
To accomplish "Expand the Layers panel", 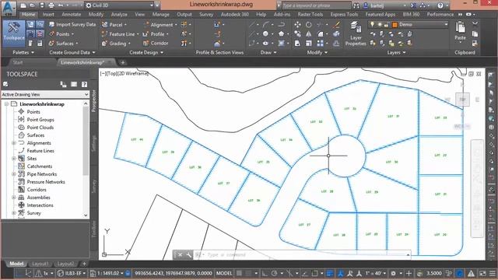I will (x=396, y=52).
